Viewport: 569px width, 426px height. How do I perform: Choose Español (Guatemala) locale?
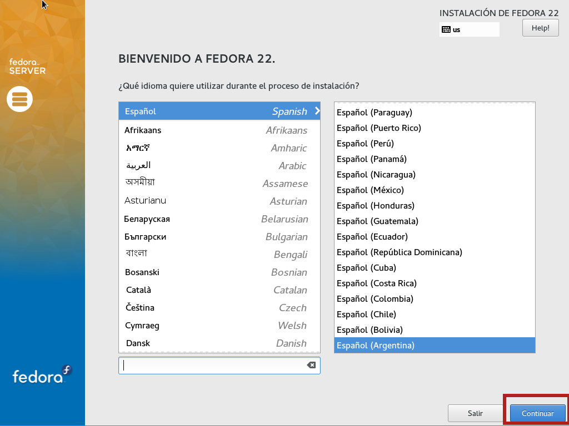coord(435,221)
